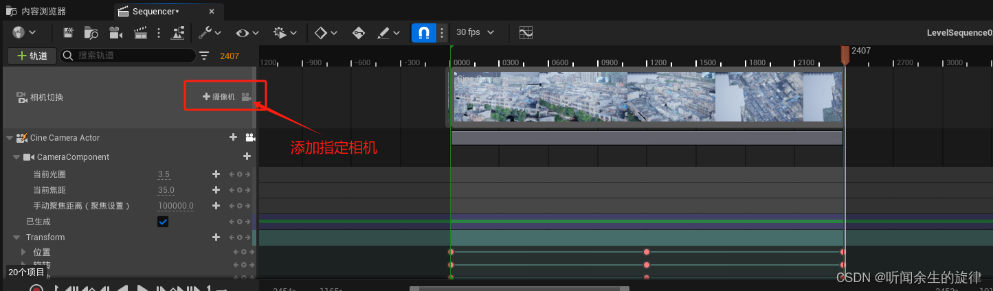Click the plus on Transform row
The height and width of the screenshot is (291, 993).
tap(216, 237)
